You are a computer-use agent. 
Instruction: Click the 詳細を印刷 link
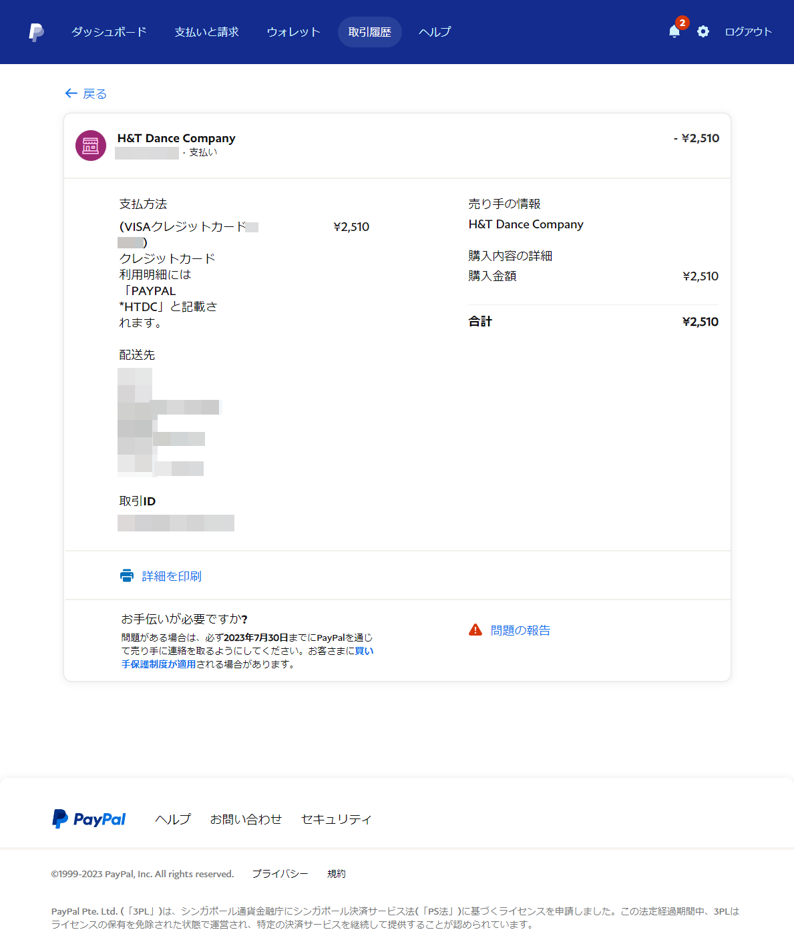click(172, 576)
